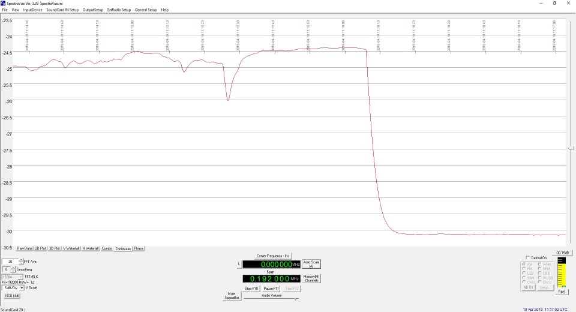Click the UTC date-time status text

[545, 310]
